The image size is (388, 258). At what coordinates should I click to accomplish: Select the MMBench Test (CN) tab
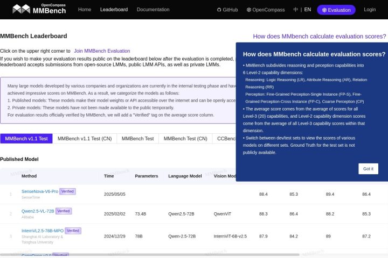[185, 139]
